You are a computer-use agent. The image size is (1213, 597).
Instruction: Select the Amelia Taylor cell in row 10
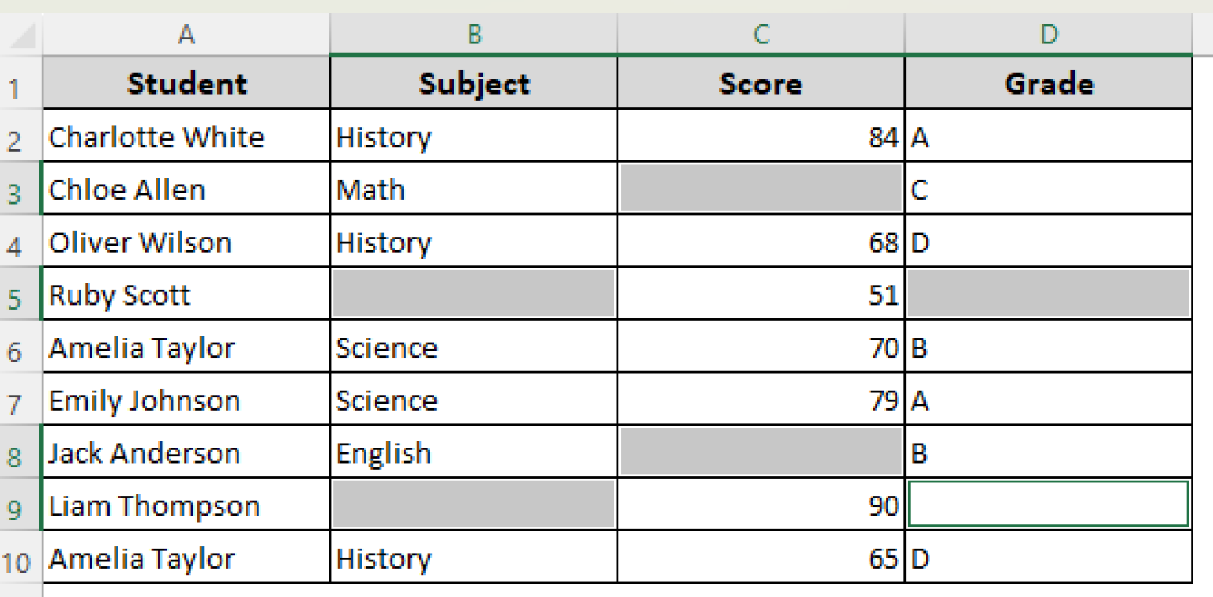(x=186, y=558)
